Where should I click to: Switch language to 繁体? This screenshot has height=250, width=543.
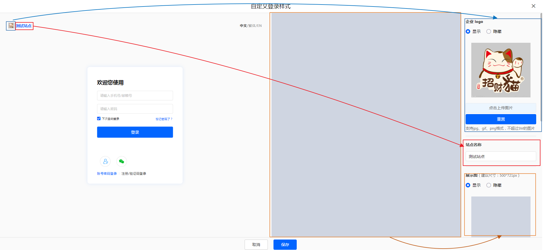252,26
